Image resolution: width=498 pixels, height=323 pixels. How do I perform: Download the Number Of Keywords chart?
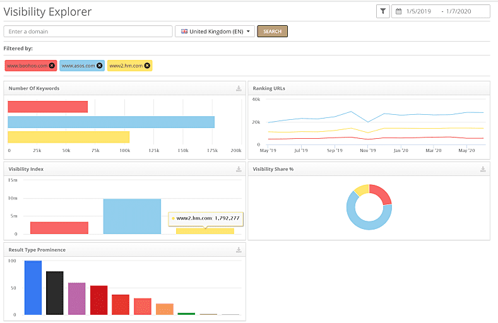(239, 88)
